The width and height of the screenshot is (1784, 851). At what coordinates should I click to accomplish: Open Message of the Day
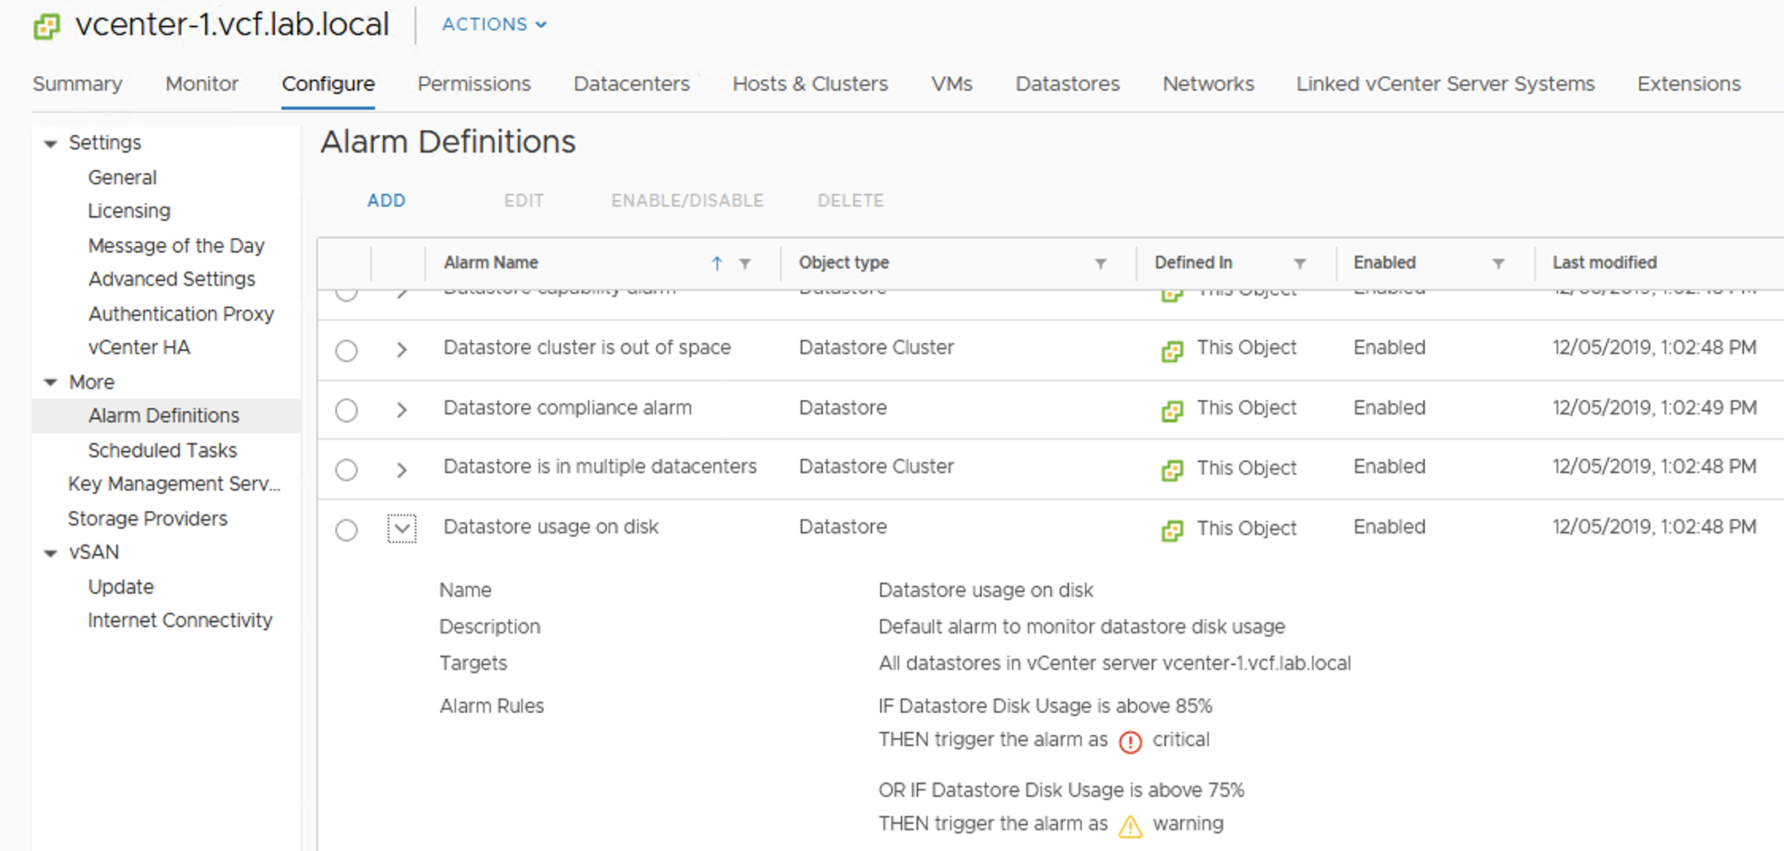pyautogui.click(x=176, y=245)
